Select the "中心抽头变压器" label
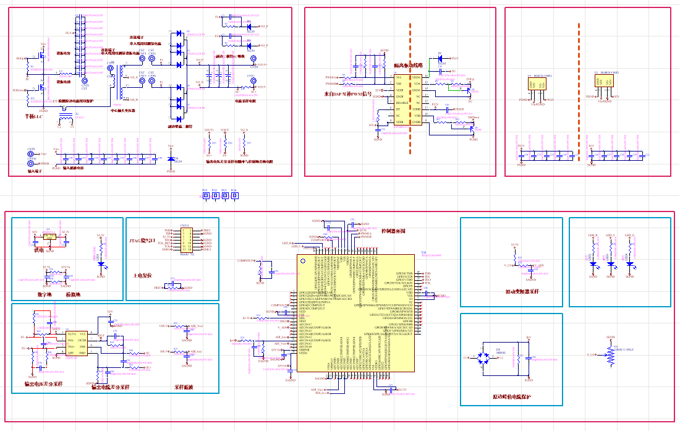The width and height of the screenshot is (680, 431). pyautogui.click(x=123, y=111)
